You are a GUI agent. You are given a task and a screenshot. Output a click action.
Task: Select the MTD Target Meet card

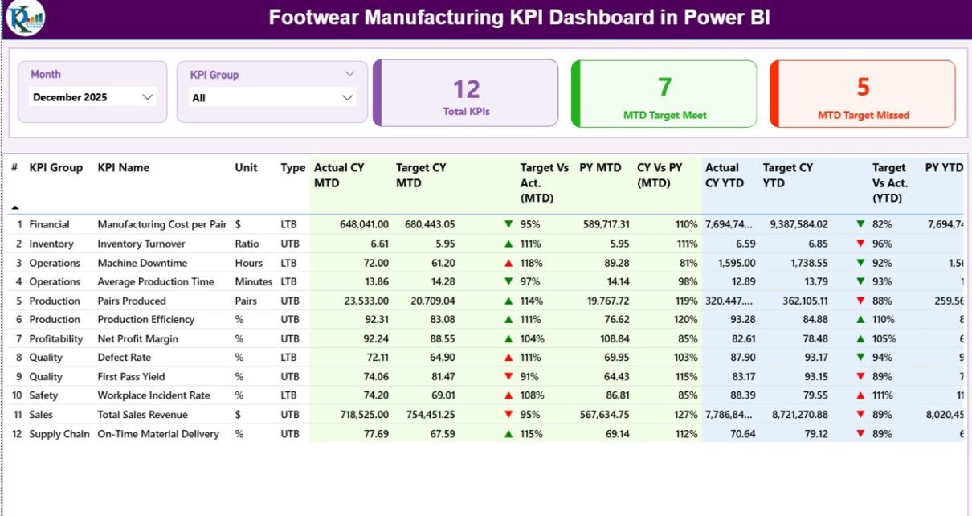point(664,93)
